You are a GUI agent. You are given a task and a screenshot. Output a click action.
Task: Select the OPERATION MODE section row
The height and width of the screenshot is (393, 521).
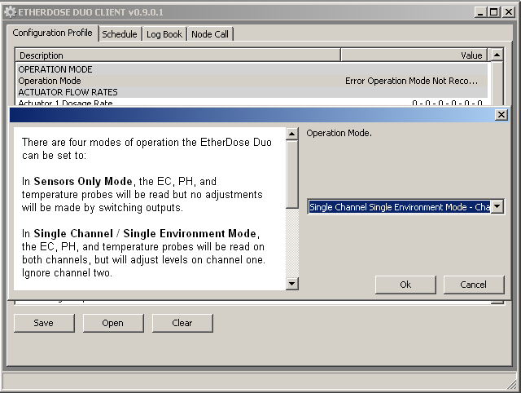(x=252, y=69)
